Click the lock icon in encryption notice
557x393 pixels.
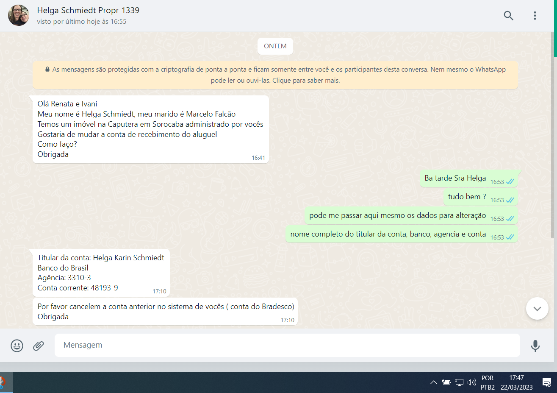point(47,69)
